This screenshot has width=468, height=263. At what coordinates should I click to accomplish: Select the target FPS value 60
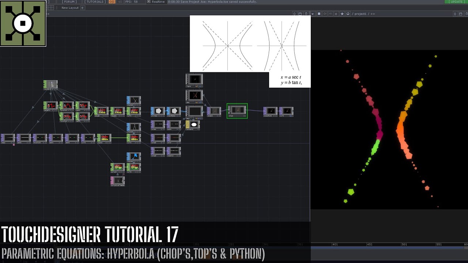click(120, 2)
